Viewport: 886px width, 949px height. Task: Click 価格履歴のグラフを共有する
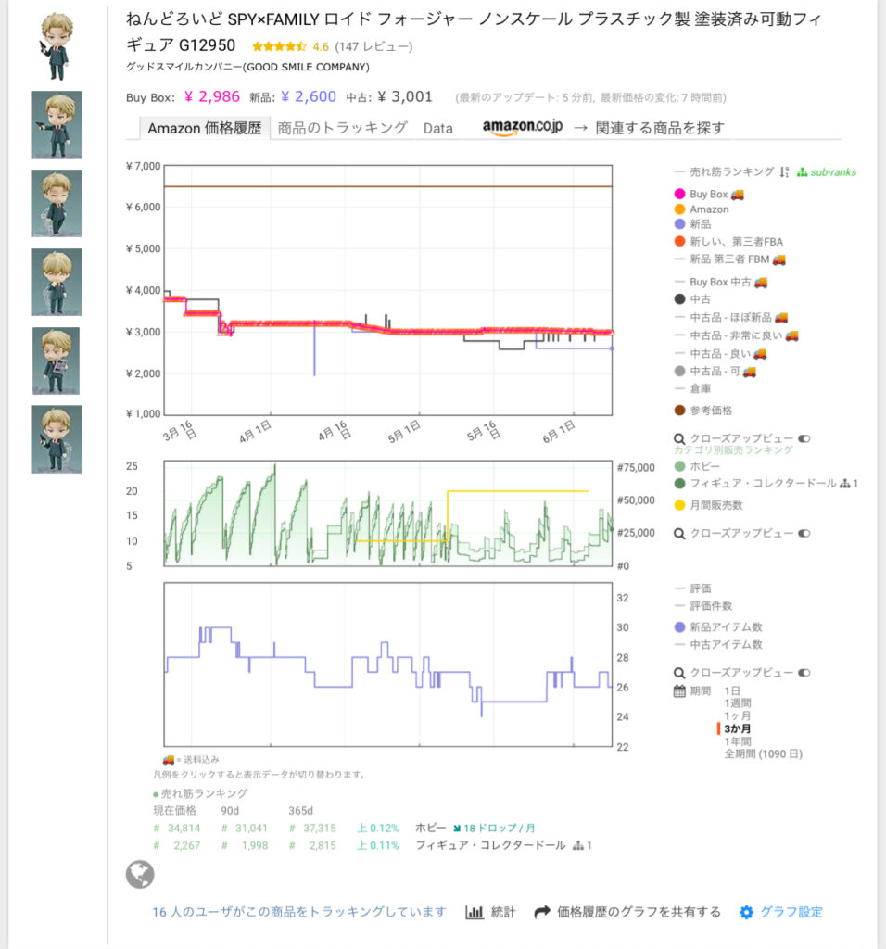(x=639, y=912)
